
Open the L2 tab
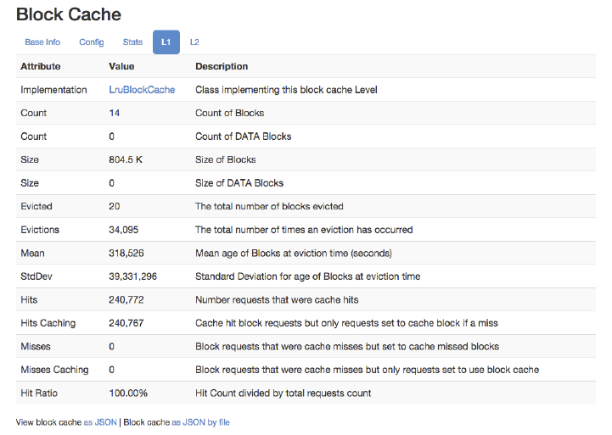pos(194,42)
